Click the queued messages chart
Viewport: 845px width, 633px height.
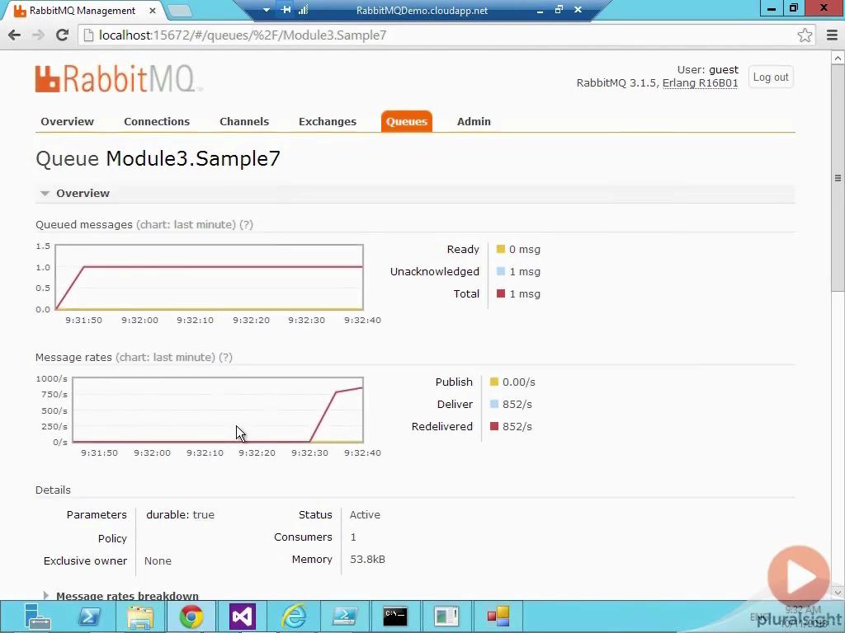pyautogui.click(x=209, y=277)
